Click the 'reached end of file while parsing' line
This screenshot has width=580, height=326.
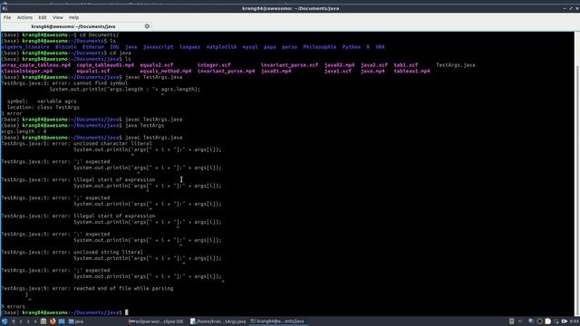click(x=87, y=288)
